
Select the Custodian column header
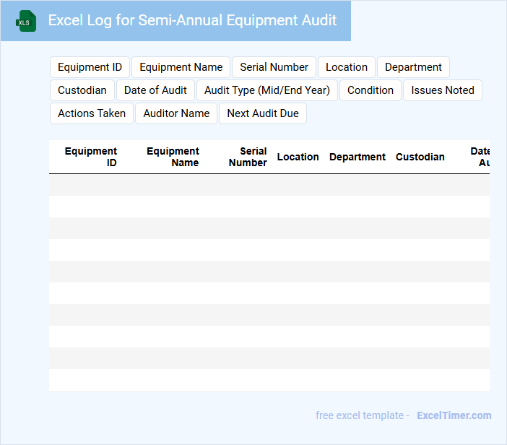(x=420, y=157)
